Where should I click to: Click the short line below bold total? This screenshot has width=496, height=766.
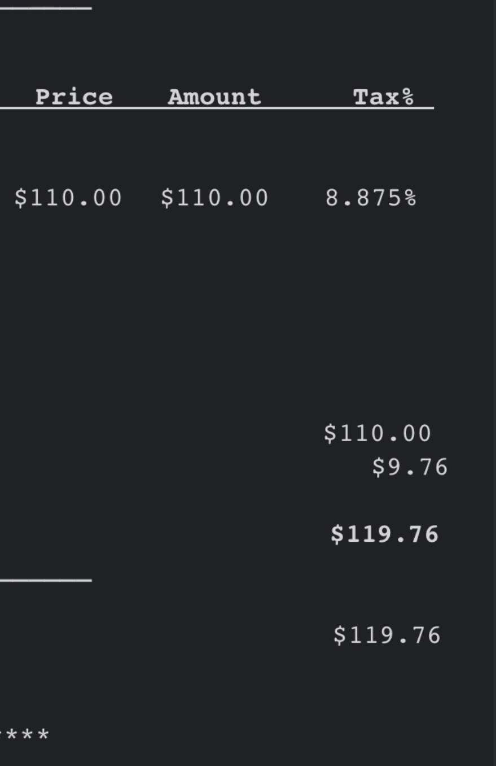pos(45,580)
